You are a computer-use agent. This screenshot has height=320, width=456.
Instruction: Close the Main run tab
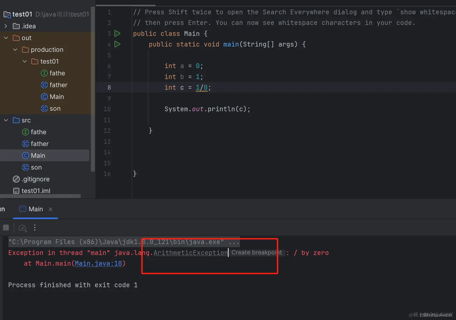51,209
